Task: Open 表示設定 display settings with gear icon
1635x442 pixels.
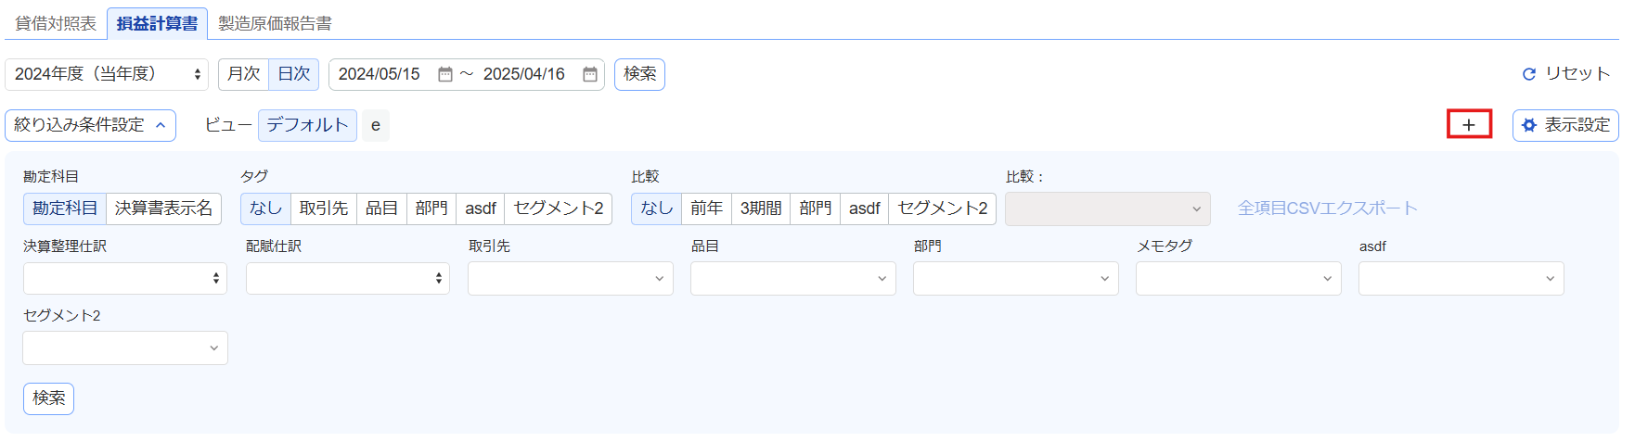Action: point(1565,125)
